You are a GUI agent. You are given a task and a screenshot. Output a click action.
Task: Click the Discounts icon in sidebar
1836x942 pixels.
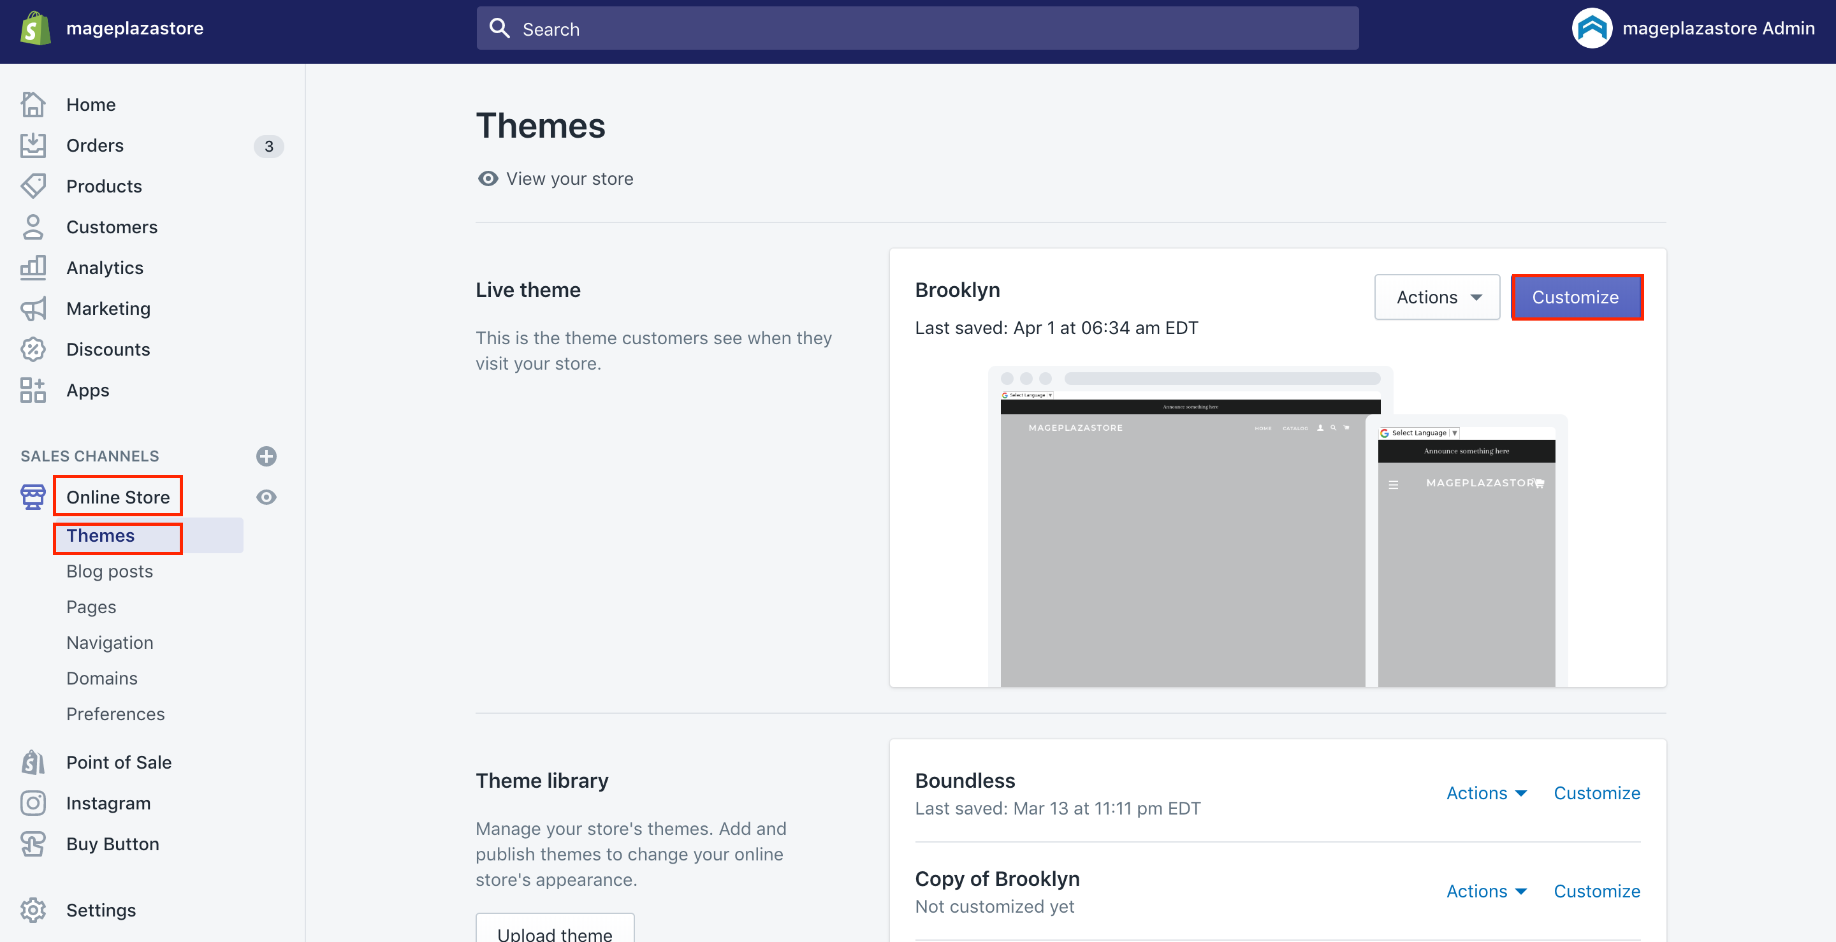(34, 349)
